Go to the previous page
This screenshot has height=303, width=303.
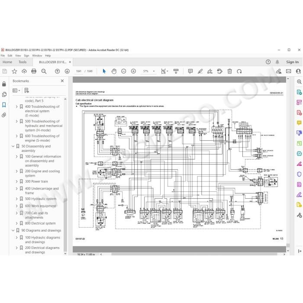(x=58, y=71)
